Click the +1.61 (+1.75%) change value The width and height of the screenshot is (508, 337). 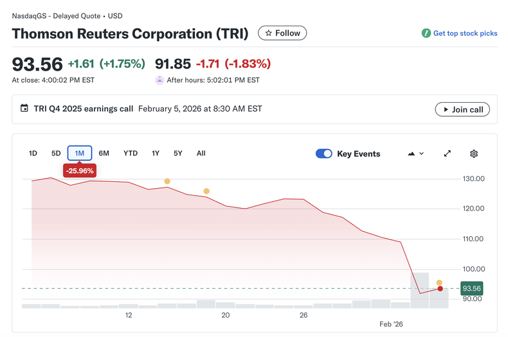106,64
